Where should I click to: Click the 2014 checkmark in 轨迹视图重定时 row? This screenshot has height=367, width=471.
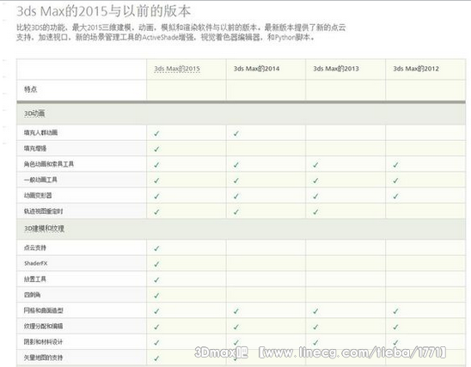tap(236, 211)
